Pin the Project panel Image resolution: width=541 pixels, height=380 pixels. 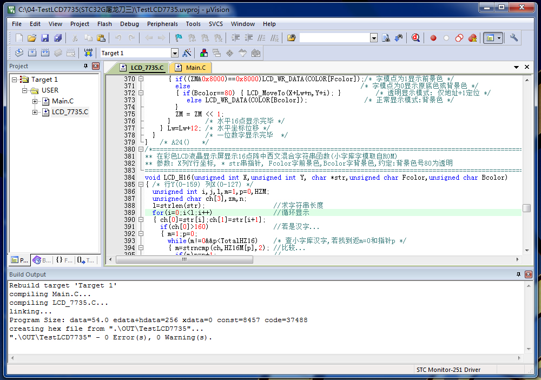[85, 66]
